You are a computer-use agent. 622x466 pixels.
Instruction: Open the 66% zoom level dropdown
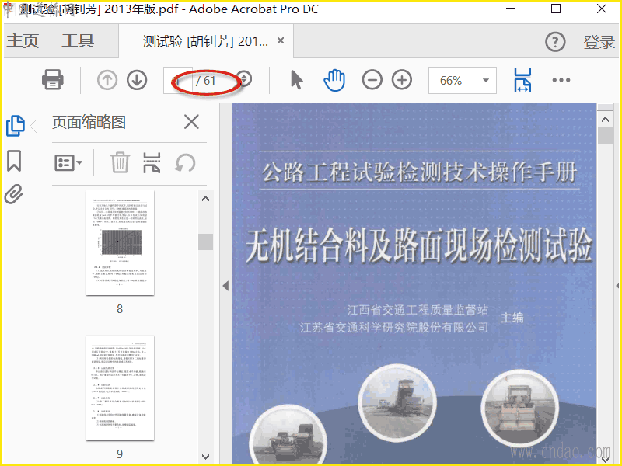[463, 81]
